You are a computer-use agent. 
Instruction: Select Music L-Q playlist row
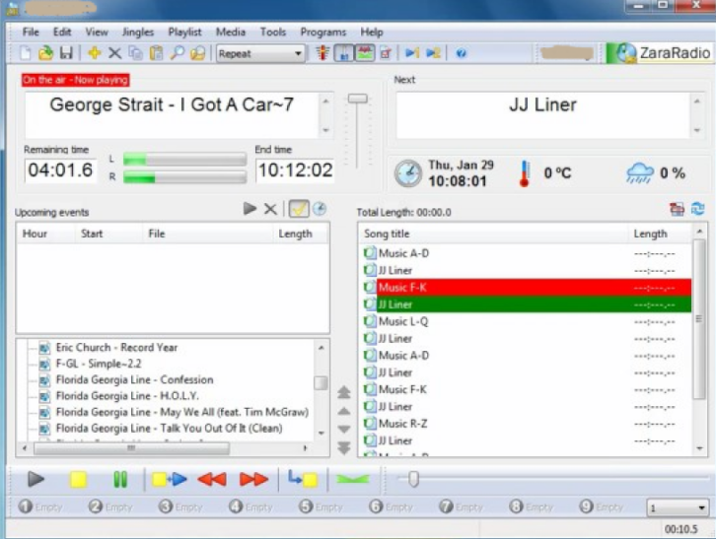pyautogui.click(x=528, y=321)
